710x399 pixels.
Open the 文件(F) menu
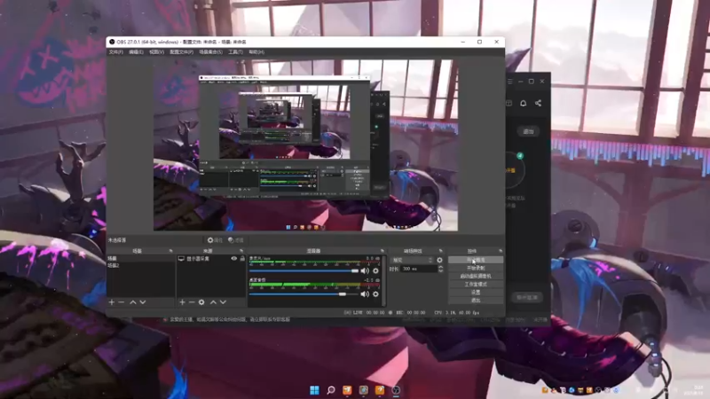(x=116, y=52)
